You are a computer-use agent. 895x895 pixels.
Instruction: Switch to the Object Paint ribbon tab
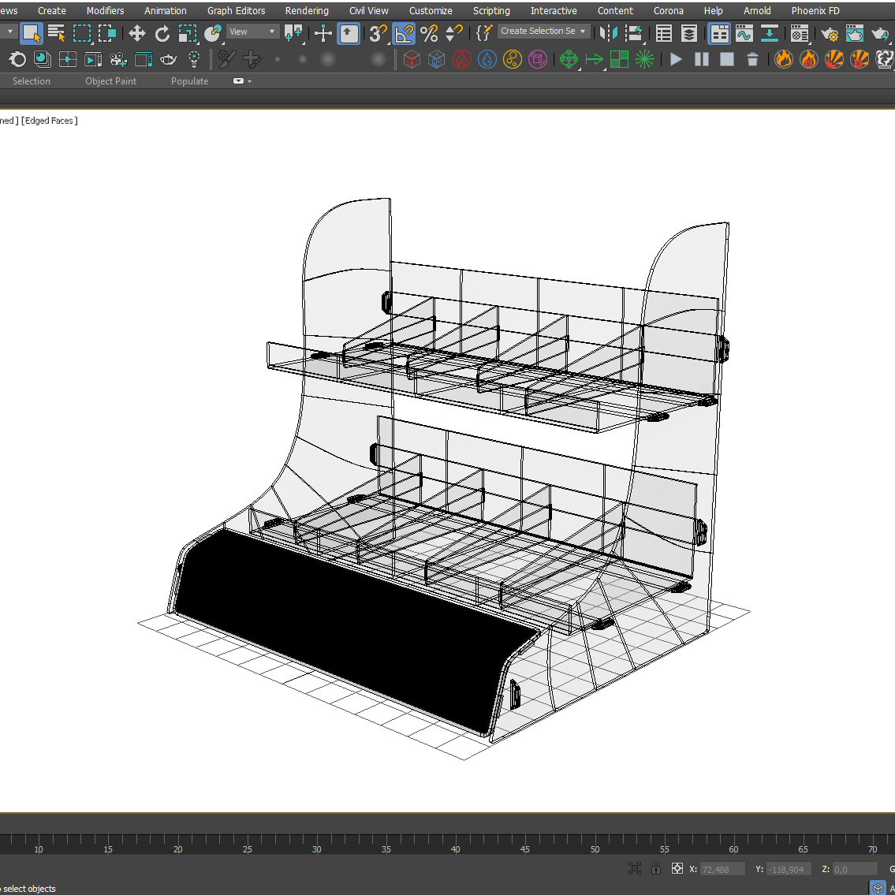pyautogui.click(x=110, y=81)
